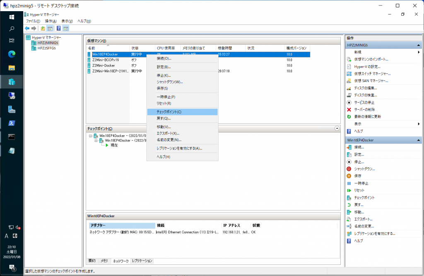Open Microsoft Edge from the taskbar
This screenshot has height=276, width=424.
[x=12, y=54]
